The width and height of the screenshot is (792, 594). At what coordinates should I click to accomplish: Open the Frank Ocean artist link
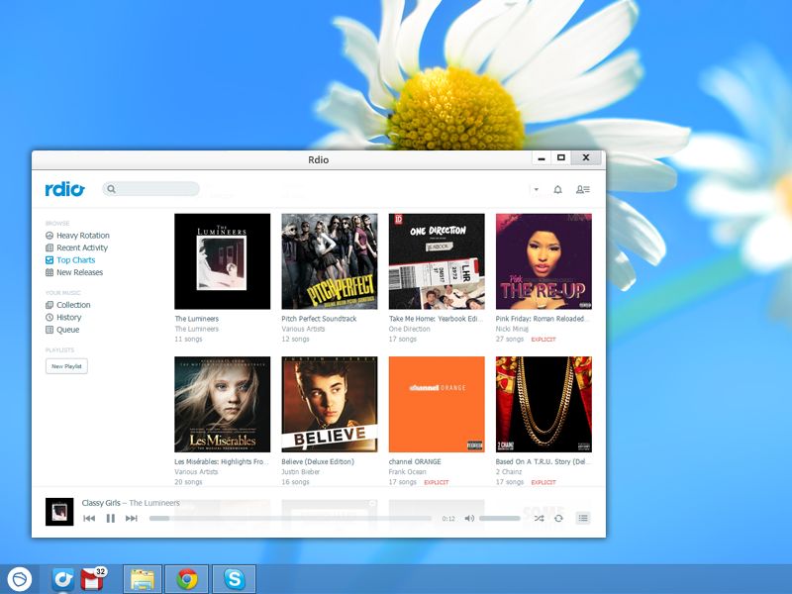pos(407,472)
